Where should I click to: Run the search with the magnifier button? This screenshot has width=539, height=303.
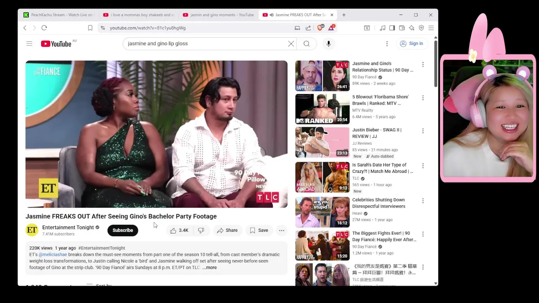pos(307,43)
